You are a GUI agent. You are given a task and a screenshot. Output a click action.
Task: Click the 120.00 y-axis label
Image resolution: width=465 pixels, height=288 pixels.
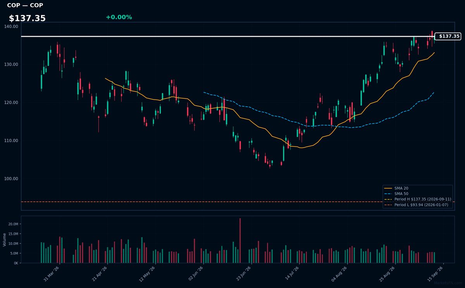pyautogui.click(x=12, y=102)
